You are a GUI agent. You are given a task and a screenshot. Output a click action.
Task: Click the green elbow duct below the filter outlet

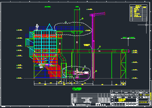(x=62, y=58)
